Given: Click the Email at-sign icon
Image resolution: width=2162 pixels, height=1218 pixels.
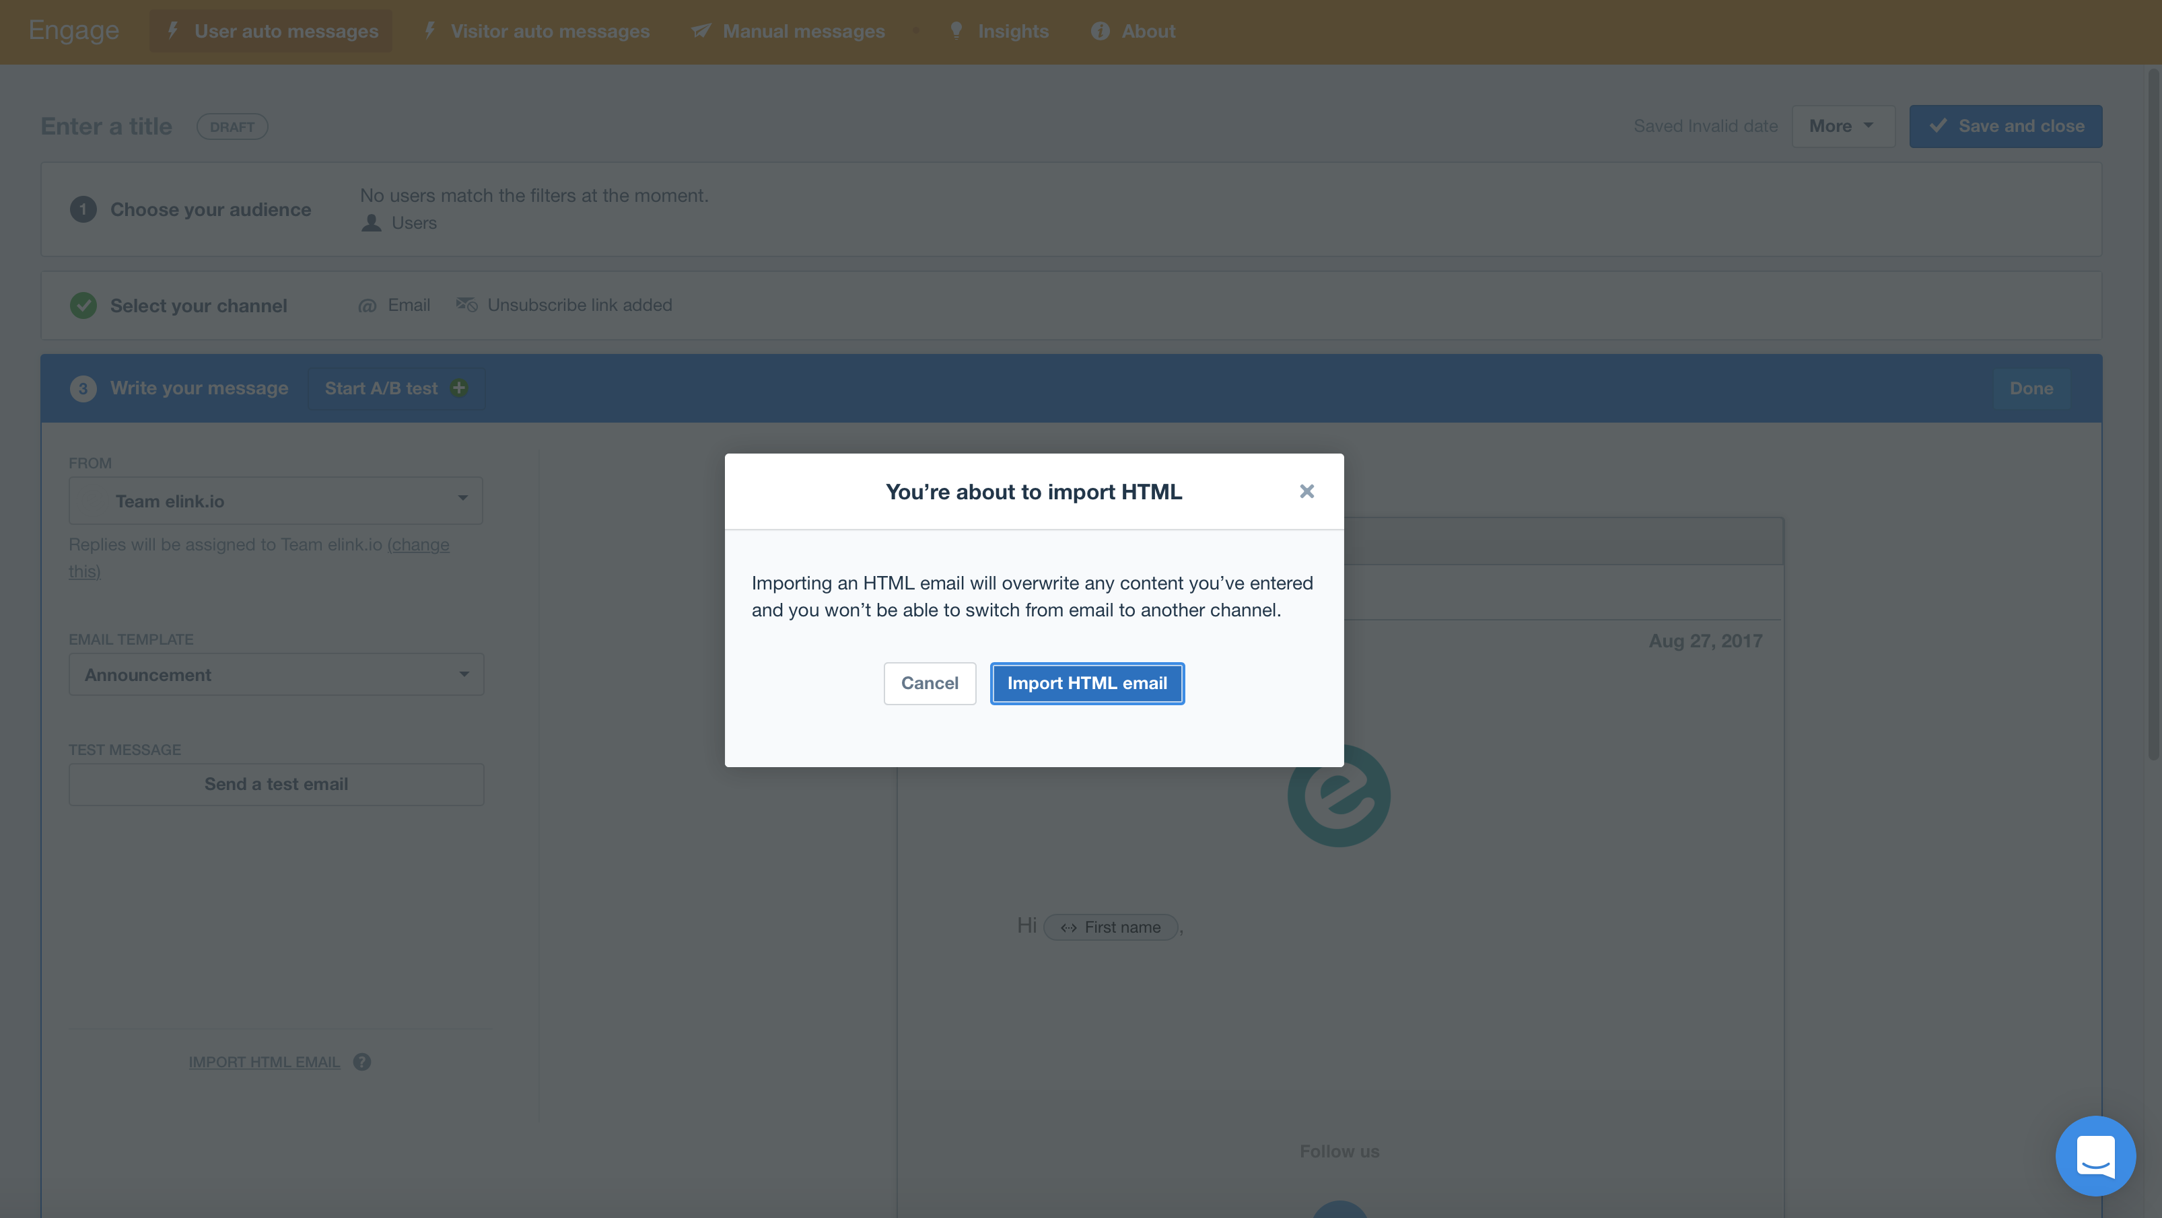Looking at the screenshot, I should [368, 306].
